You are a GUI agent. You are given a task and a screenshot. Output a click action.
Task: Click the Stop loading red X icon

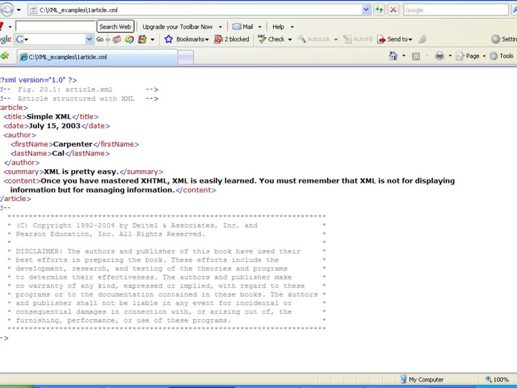(x=393, y=10)
